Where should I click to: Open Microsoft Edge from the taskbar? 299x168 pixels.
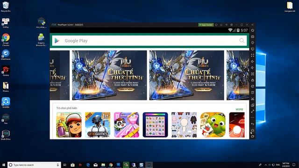(88, 165)
